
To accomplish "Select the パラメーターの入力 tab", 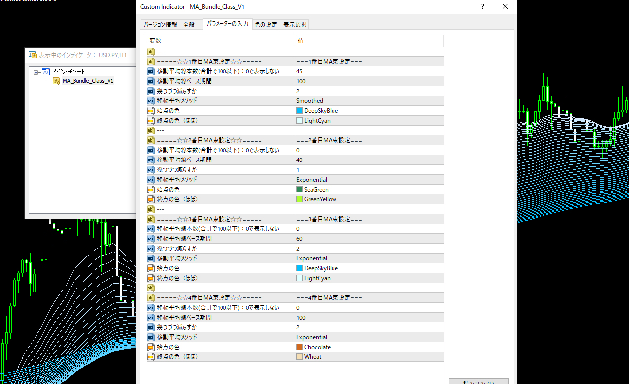I will pyautogui.click(x=227, y=24).
